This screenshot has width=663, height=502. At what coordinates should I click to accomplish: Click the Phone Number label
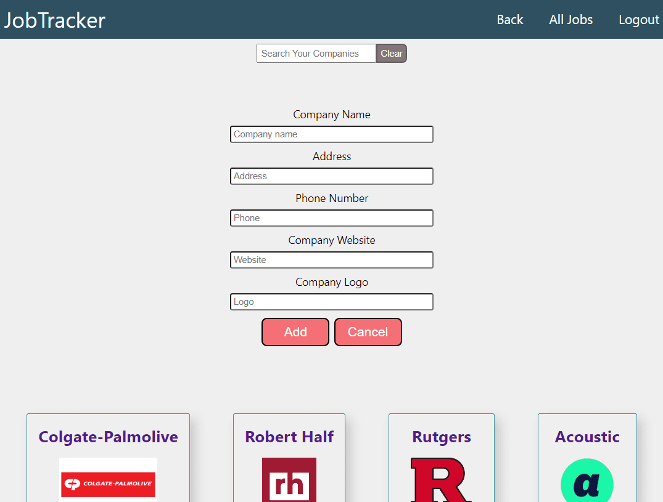pos(332,198)
